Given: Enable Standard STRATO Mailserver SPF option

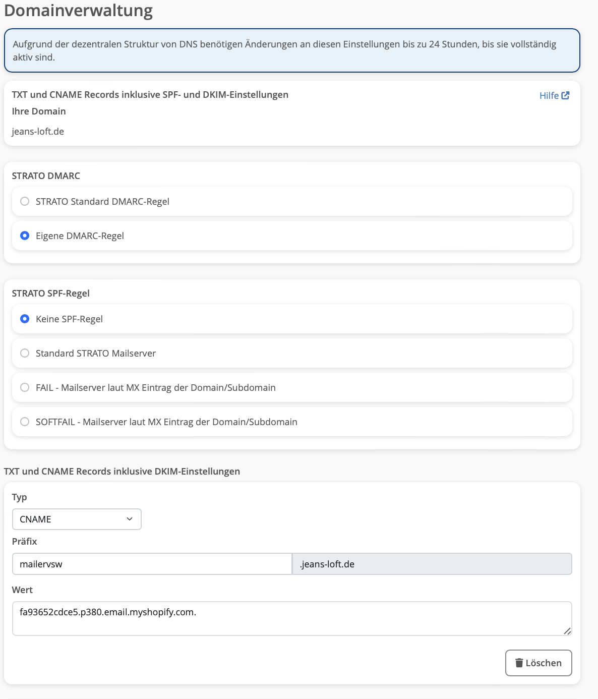Looking at the screenshot, I should point(25,353).
